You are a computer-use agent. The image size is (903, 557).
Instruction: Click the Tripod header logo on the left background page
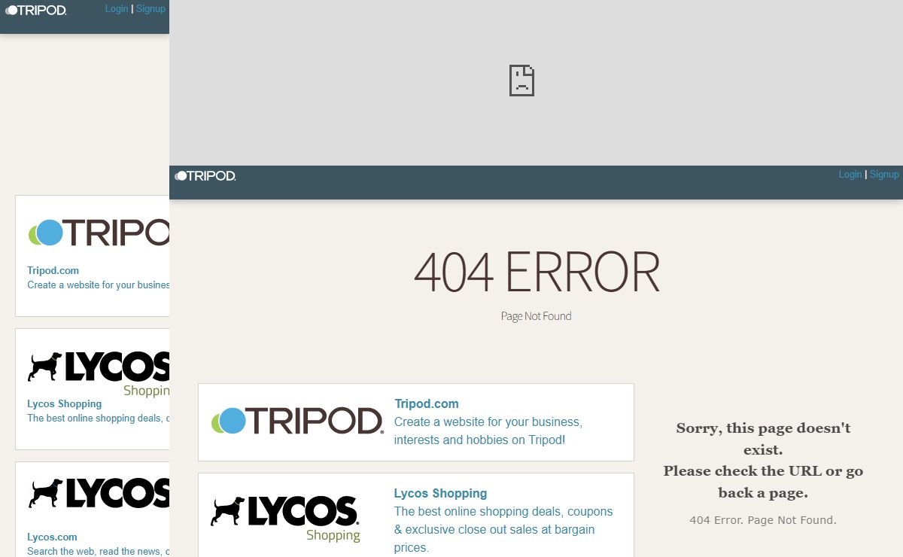point(36,10)
